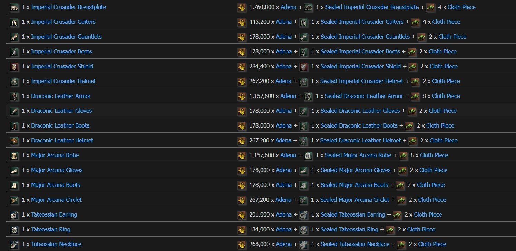
Task: Click the Sealed Tateossian Necklace icon
Action: tap(304, 244)
